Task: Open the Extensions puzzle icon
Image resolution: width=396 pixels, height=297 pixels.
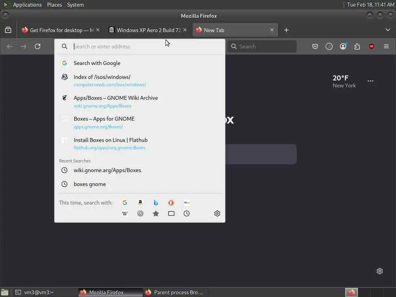Action: [x=357, y=46]
